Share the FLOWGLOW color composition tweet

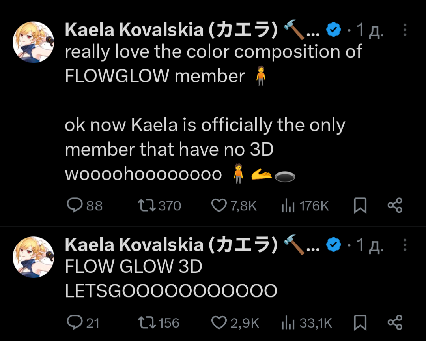pyautogui.click(x=395, y=205)
